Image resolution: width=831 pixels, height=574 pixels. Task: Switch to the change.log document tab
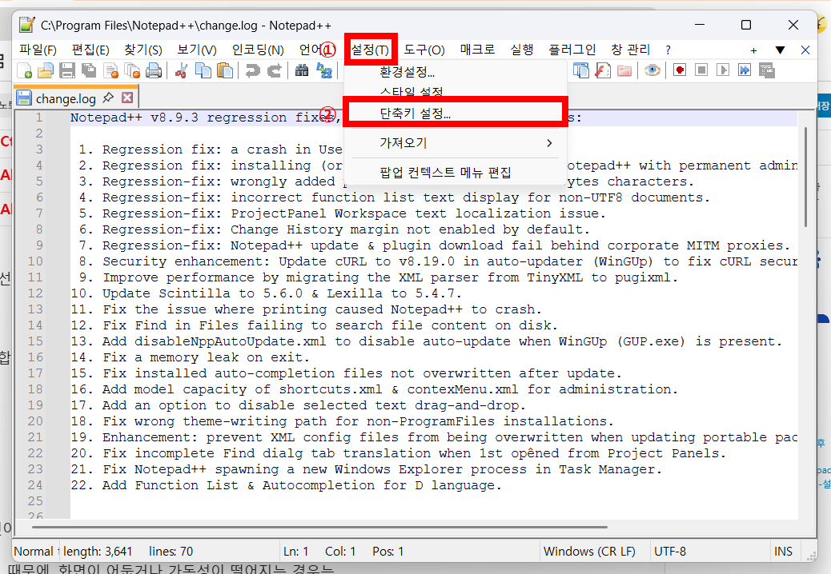pyautogui.click(x=66, y=98)
